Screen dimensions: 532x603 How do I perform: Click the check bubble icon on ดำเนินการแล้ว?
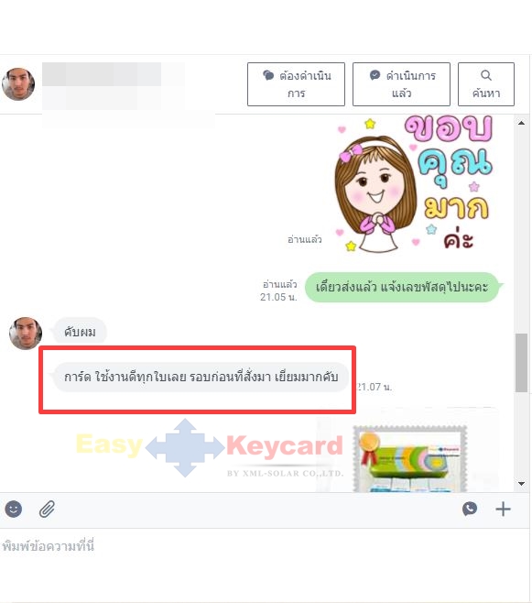pos(375,75)
